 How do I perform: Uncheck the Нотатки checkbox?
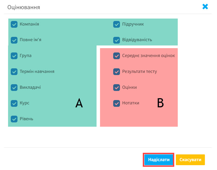116,103
